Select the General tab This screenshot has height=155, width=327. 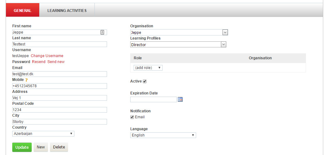point(23,11)
